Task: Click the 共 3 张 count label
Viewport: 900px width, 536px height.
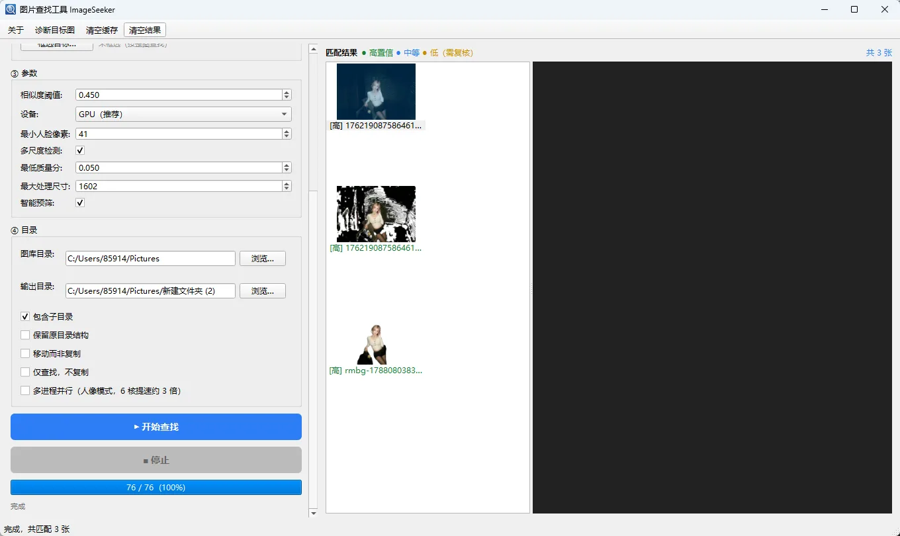Action: tap(879, 52)
